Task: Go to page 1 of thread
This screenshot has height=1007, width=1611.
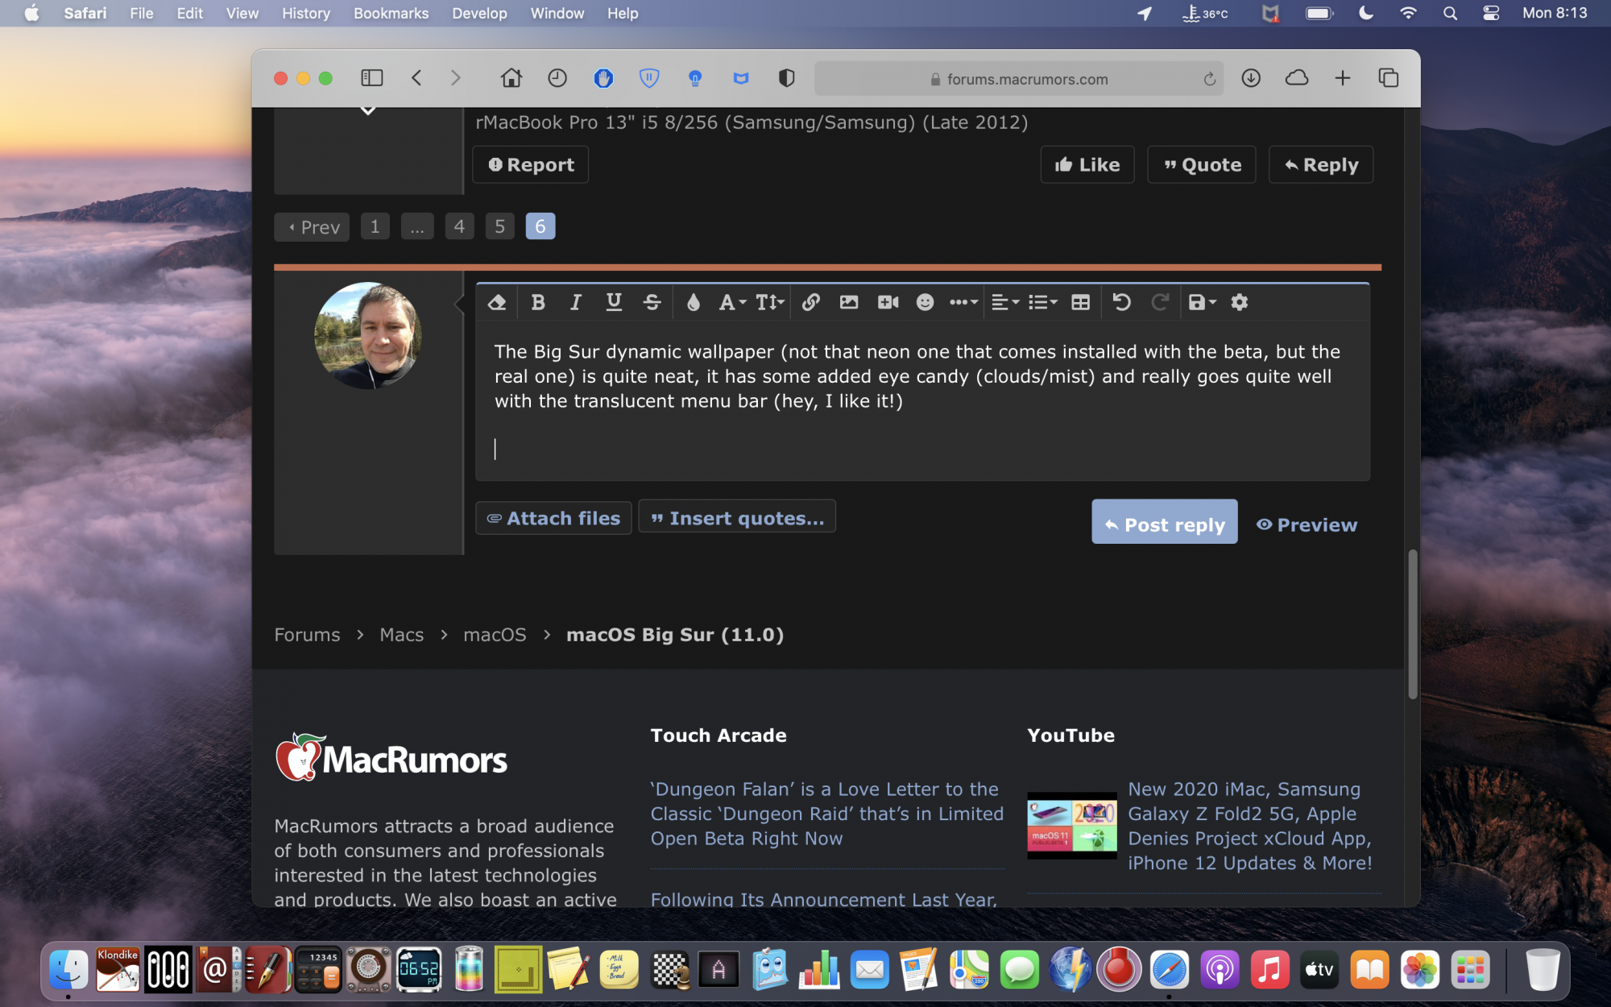Action: [375, 226]
